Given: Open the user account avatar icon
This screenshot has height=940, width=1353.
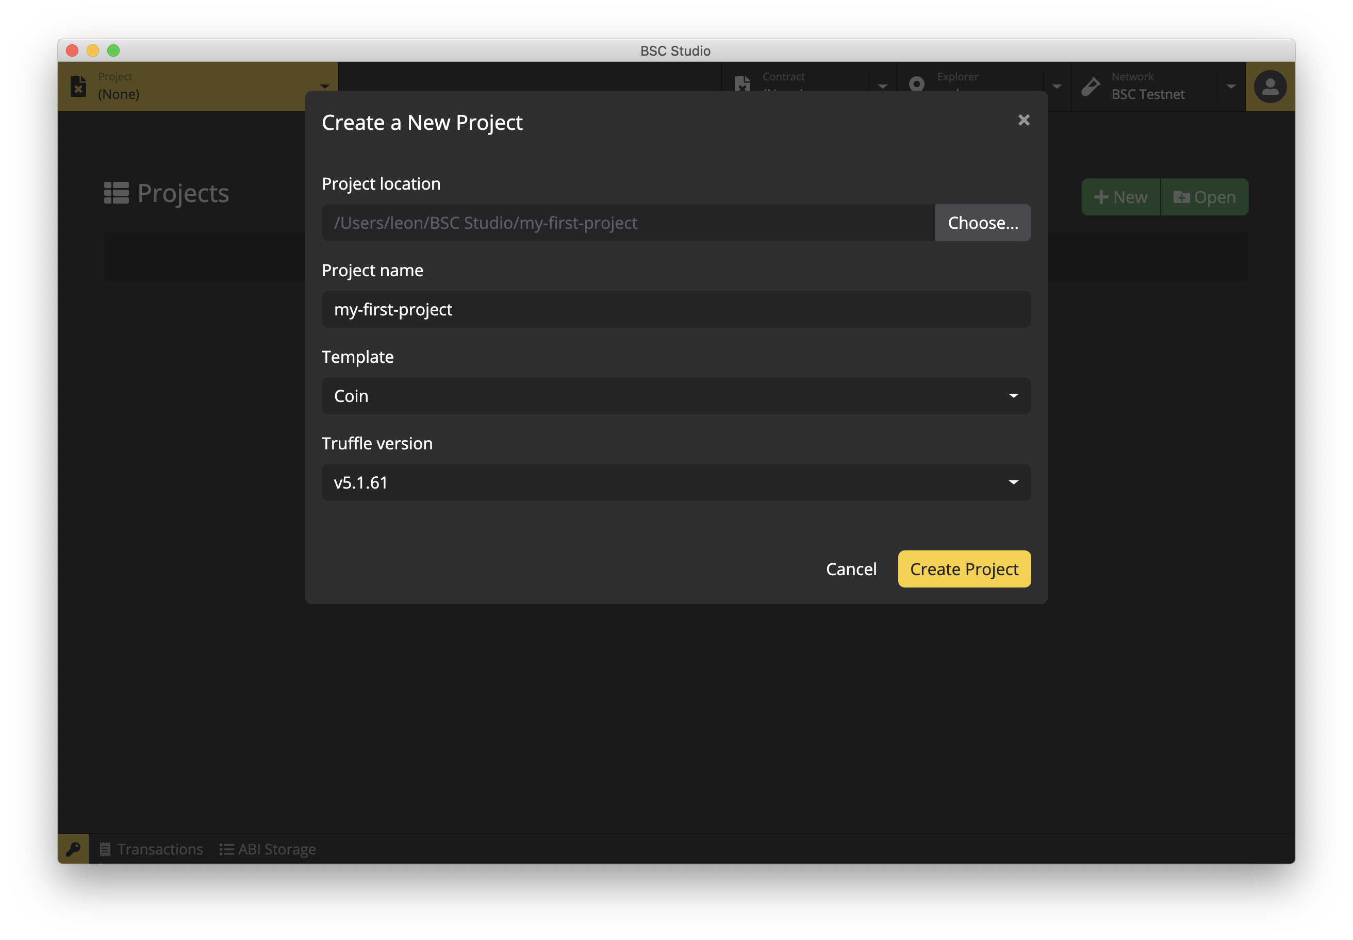Looking at the screenshot, I should point(1270,87).
